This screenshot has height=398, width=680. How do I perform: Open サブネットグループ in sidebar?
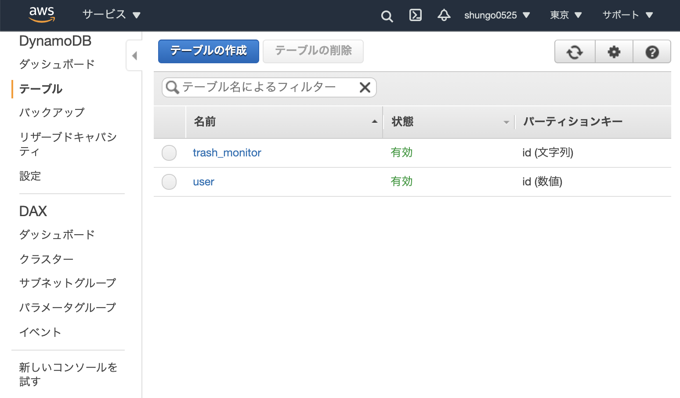click(68, 283)
